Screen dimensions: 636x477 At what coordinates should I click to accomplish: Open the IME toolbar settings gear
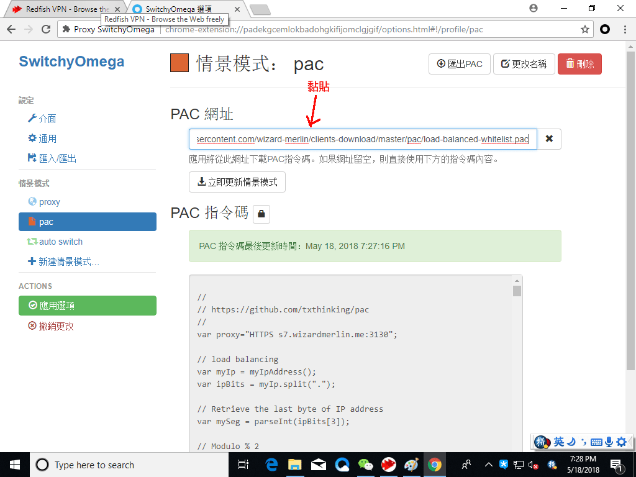tap(621, 442)
